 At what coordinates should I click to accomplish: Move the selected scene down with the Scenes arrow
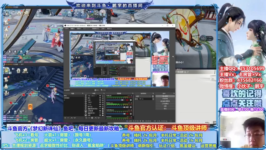(74, 118)
